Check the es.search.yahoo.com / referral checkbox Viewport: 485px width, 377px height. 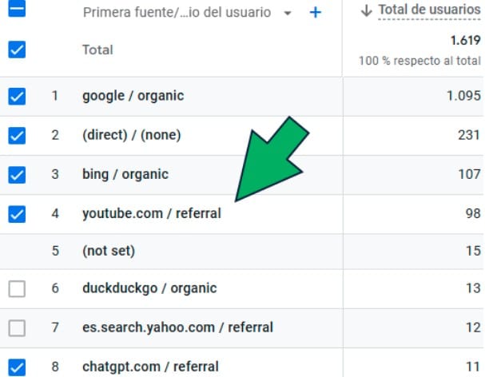[x=17, y=327]
